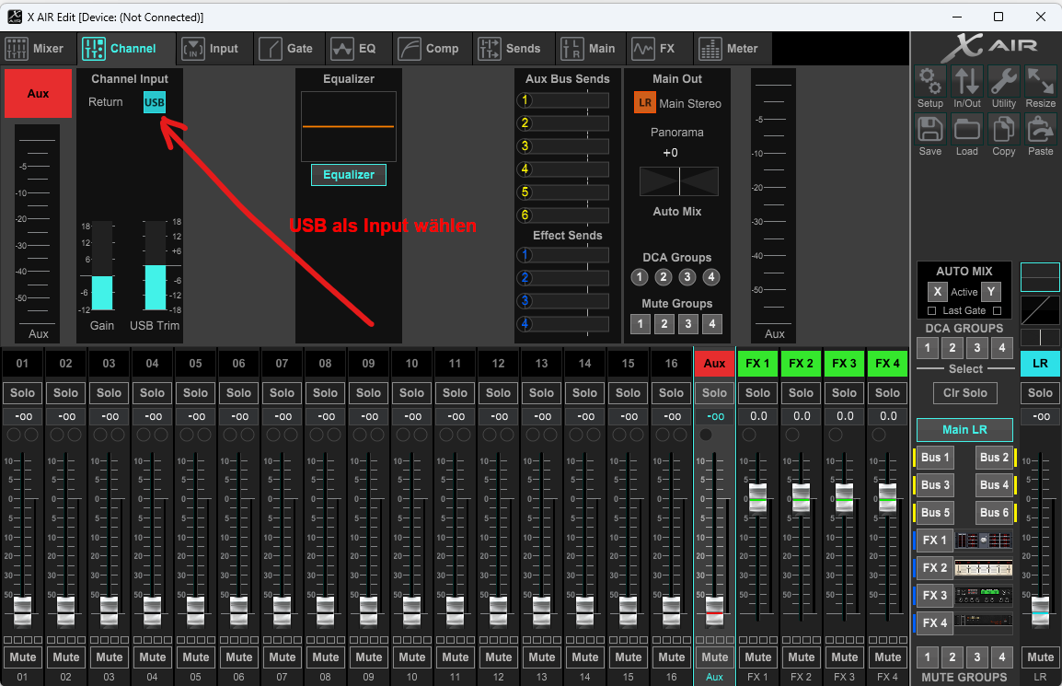Mute channel 01
This screenshot has width=1062, height=686.
[x=23, y=657]
